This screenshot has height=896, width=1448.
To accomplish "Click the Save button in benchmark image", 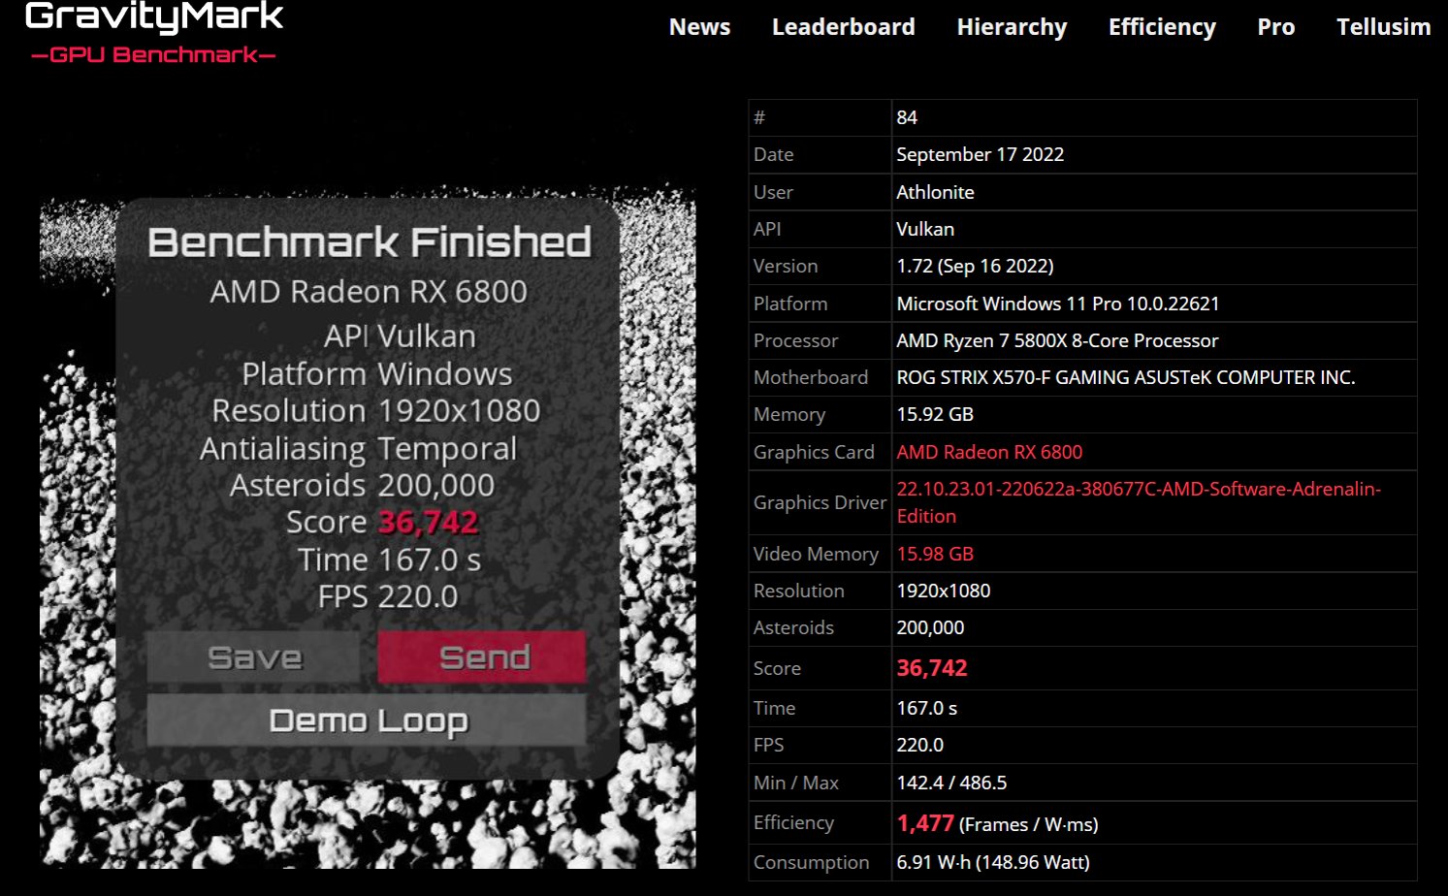I will (x=254, y=657).
